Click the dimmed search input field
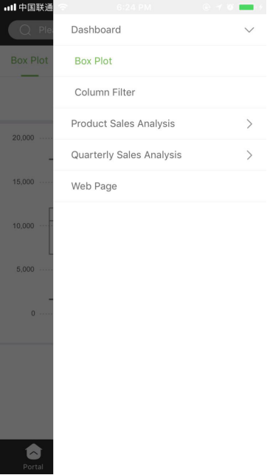The image size is (267, 475). pos(31,30)
